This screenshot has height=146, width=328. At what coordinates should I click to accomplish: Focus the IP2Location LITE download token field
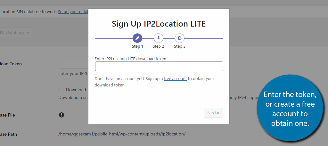click(x=159, y=66)
